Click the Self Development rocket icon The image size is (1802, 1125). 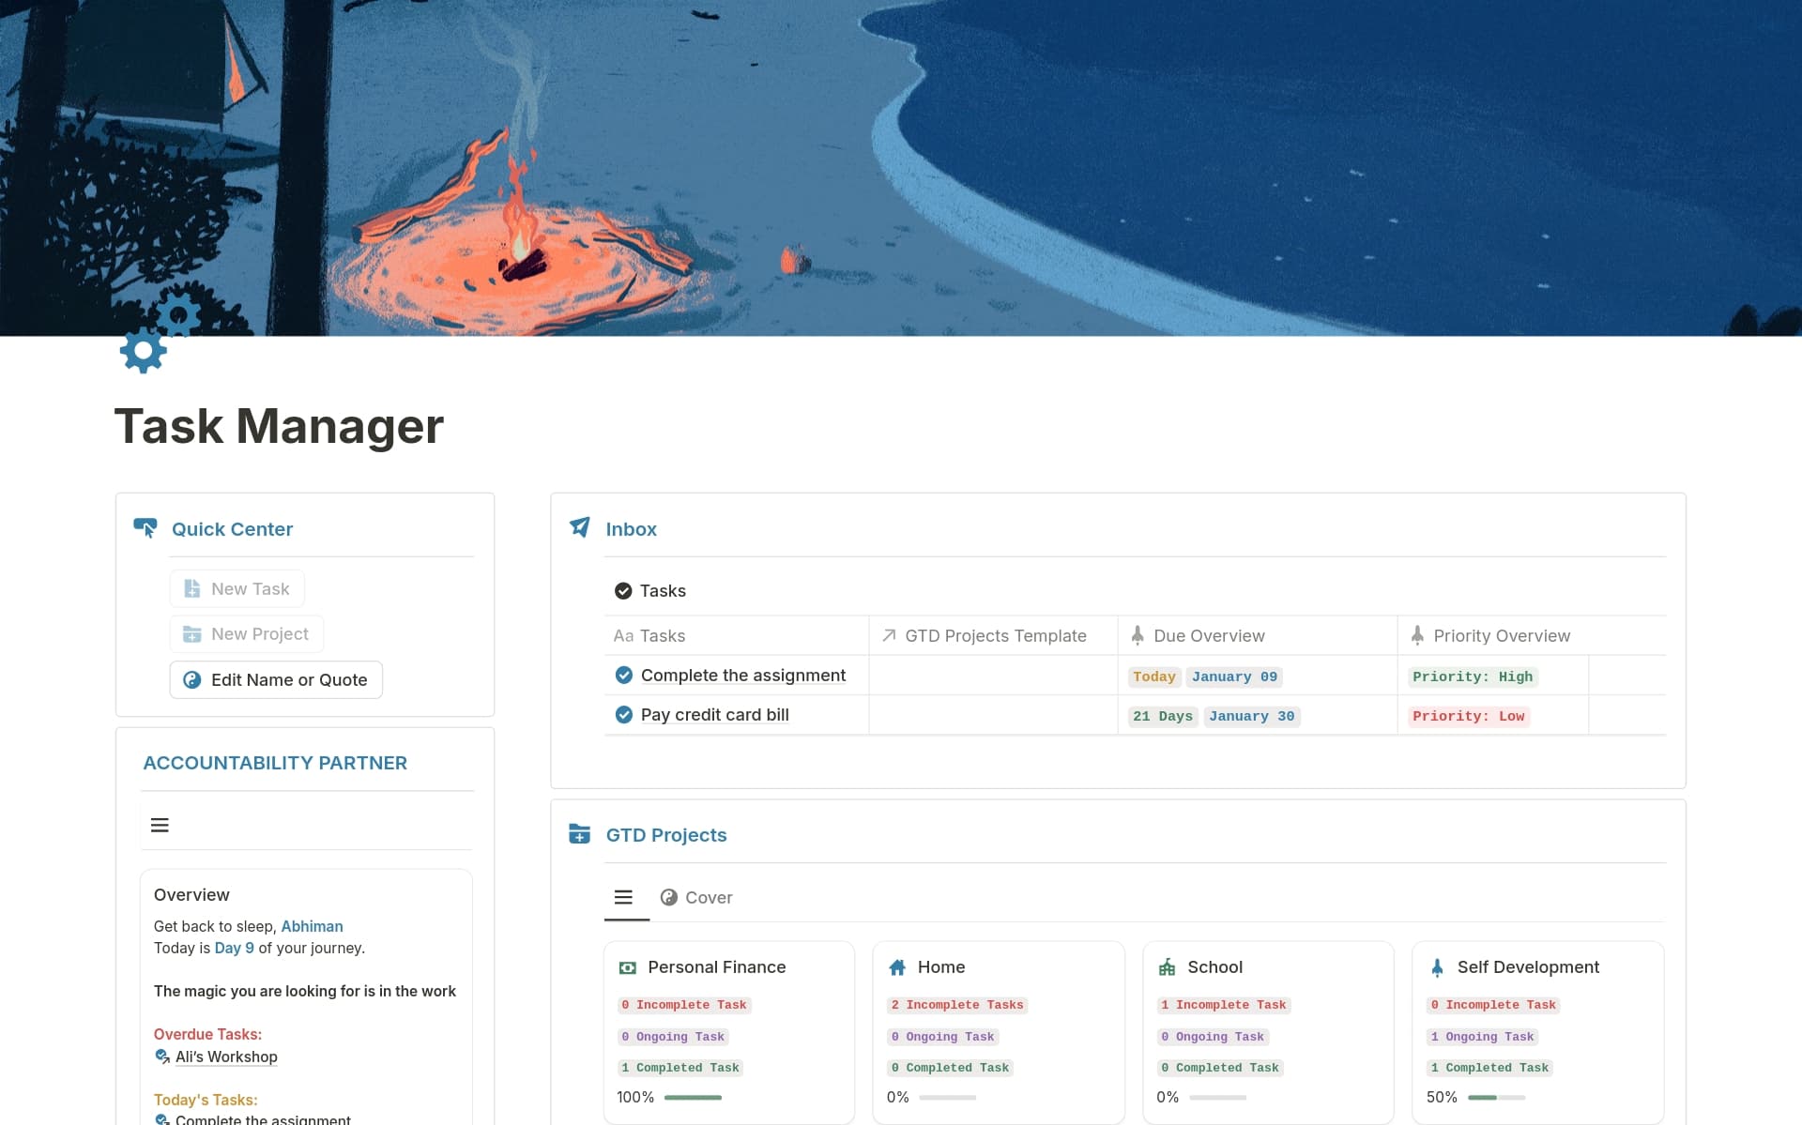pyautogui.click(x=1436, y=966)
